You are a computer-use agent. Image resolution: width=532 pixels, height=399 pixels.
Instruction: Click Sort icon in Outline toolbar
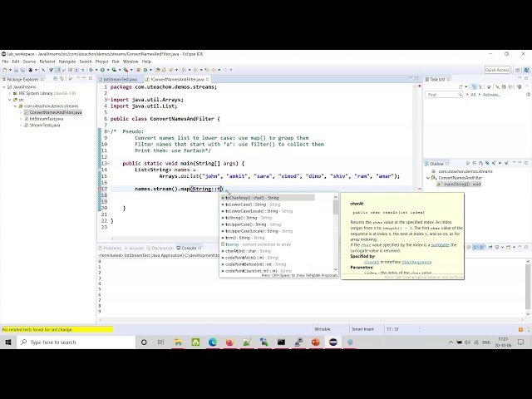click(480, 163)
